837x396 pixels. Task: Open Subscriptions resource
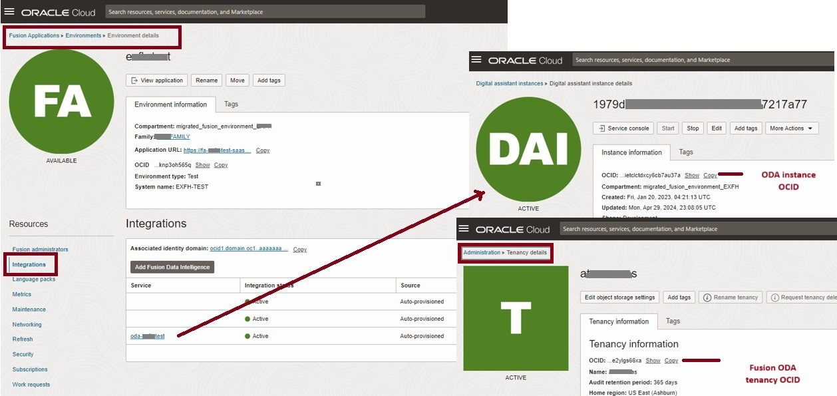pyautogui.click(x=30, y=369)
